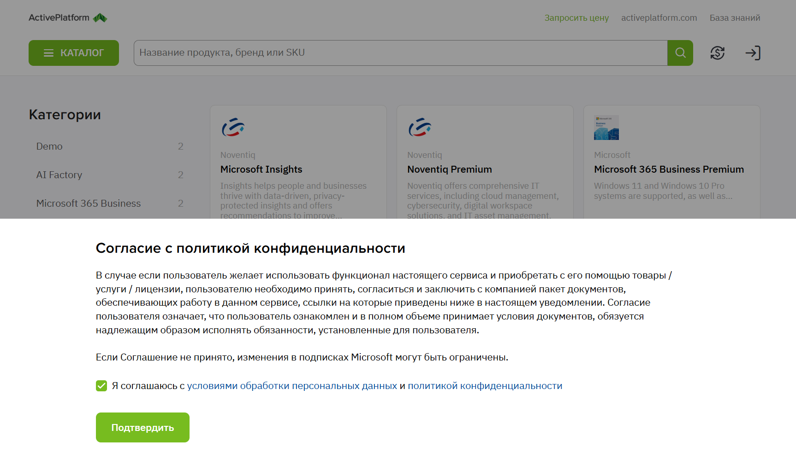This screenshot has width=796, height=459.
Task: Uncheck the privacy agreement checkbox
Action: point(101,386)
